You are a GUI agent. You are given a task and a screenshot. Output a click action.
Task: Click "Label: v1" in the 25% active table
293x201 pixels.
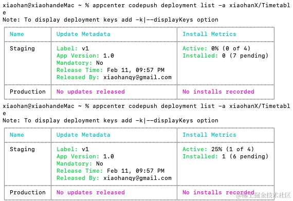[72, 149]
